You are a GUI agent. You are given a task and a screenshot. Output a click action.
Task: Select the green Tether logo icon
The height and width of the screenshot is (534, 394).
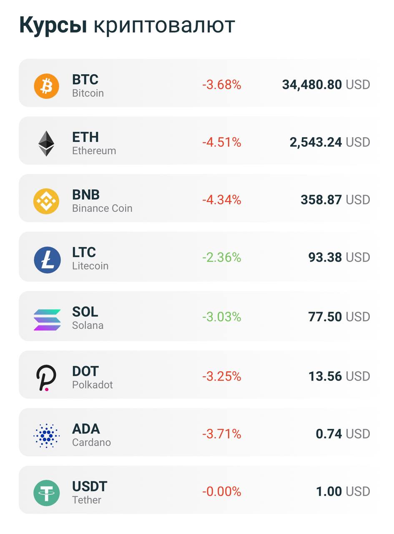tap(46, 493)
